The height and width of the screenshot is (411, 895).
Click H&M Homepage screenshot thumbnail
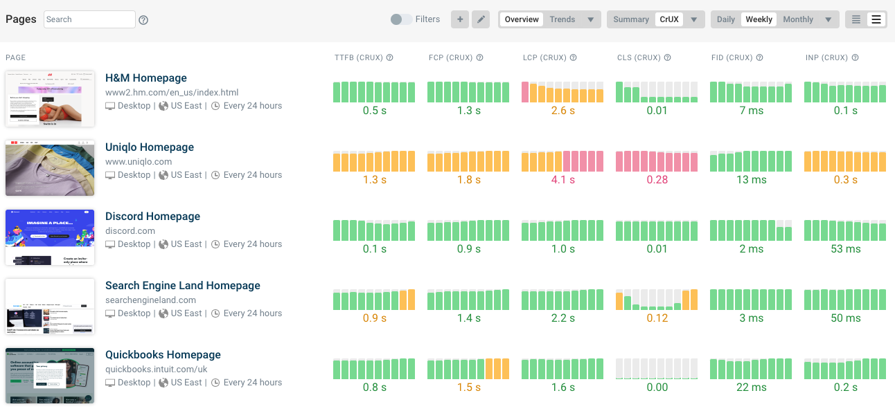click(x=50, y=99)
